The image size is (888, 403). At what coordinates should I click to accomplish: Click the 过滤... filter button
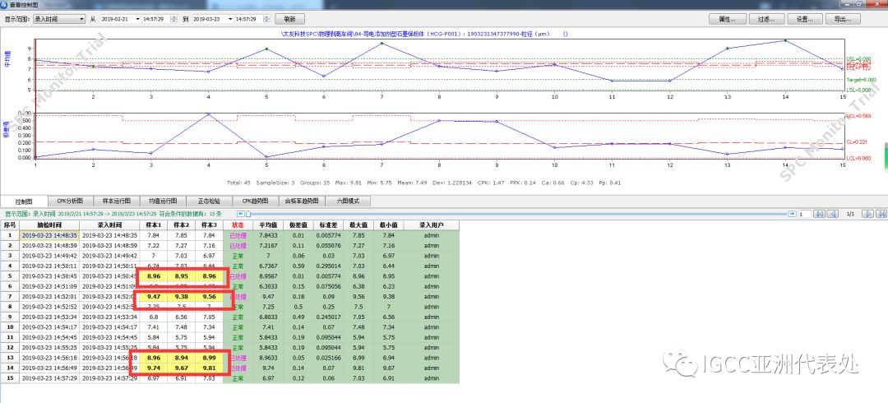point(766,18)
